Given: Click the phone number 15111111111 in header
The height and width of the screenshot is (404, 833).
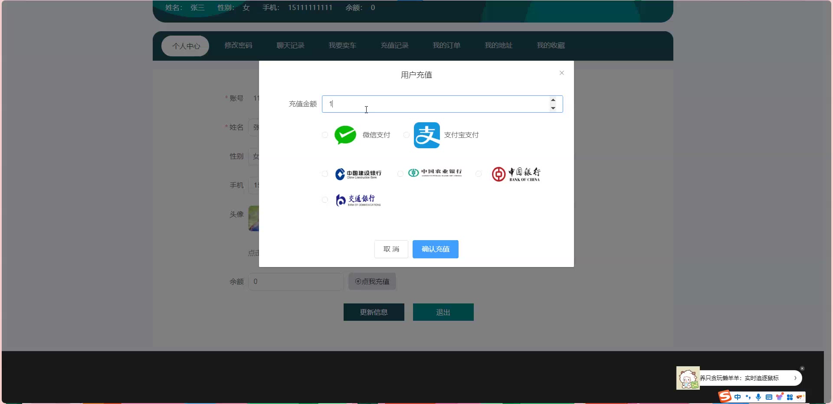Looking at the screenshot, I should (310, 7).
